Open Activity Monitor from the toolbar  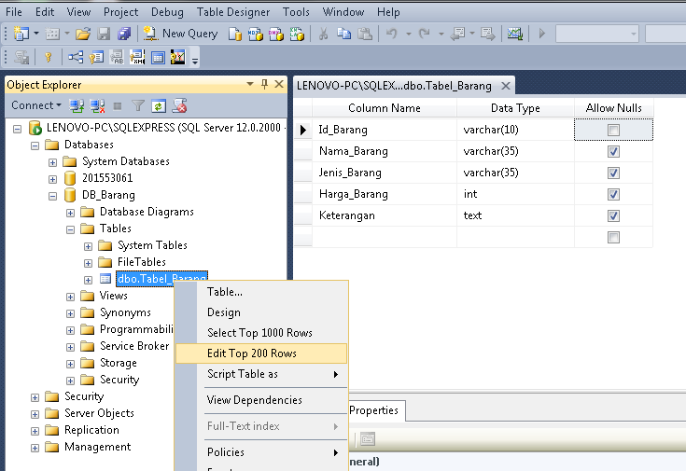[515, 34]
